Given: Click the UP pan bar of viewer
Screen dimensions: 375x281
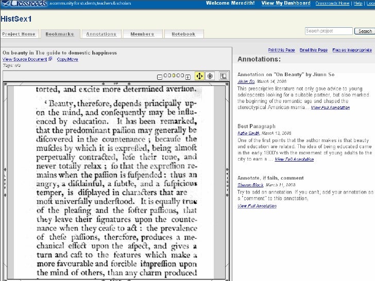Looking at the screenshot, I should (x=115, y=83).
